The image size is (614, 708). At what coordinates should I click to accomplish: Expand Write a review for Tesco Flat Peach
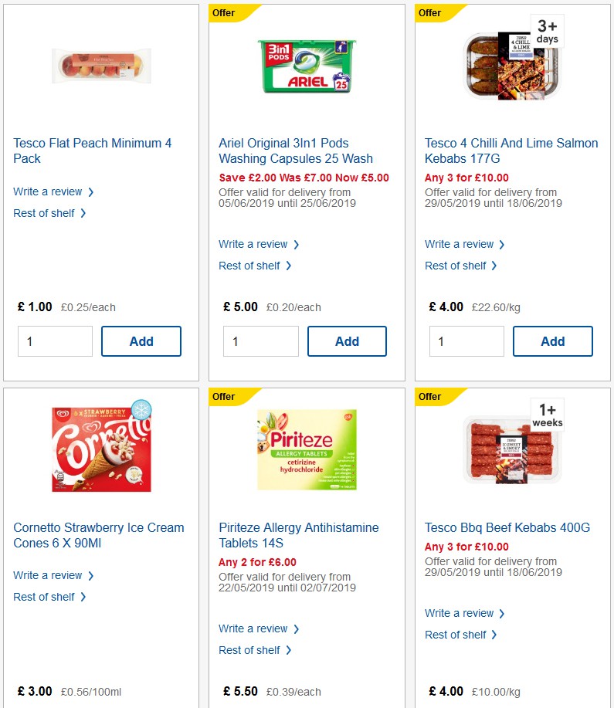click(48, 191)
